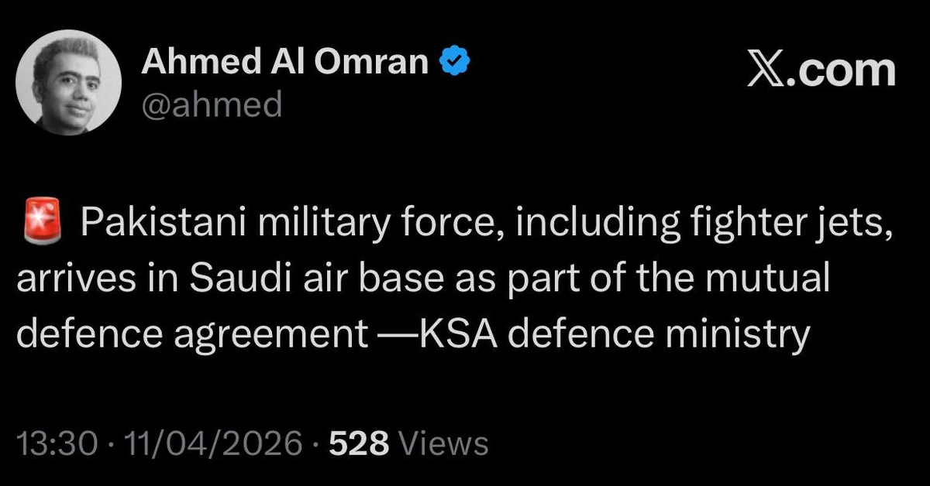Viewport: 930px width, 486px height.
Task: Click the "Views" label
Action: pyautogui.click(x=443, y=443)
